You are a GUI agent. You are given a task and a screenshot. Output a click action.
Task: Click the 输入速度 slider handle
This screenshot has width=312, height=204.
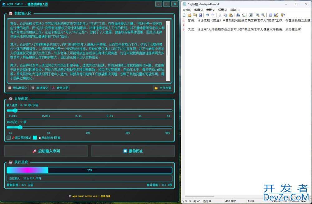[x=15, y=110]
